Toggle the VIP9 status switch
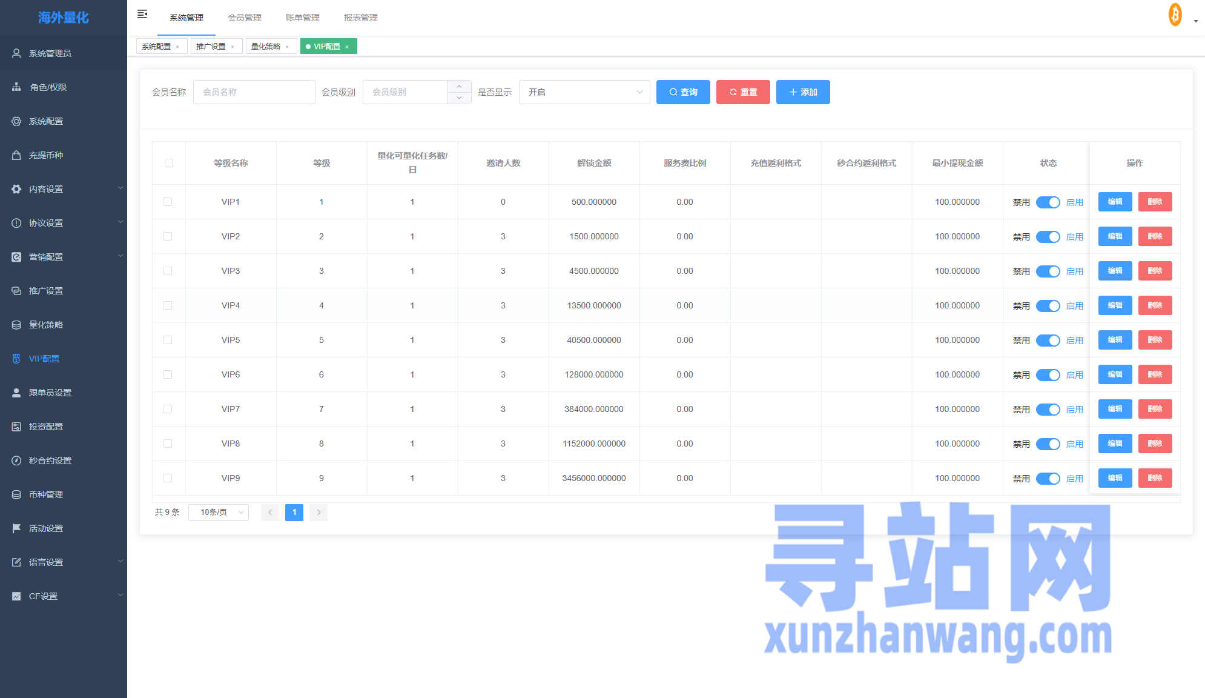Image resolution: width=1205 pixels, height=698 pixels. click(1048, 479)
